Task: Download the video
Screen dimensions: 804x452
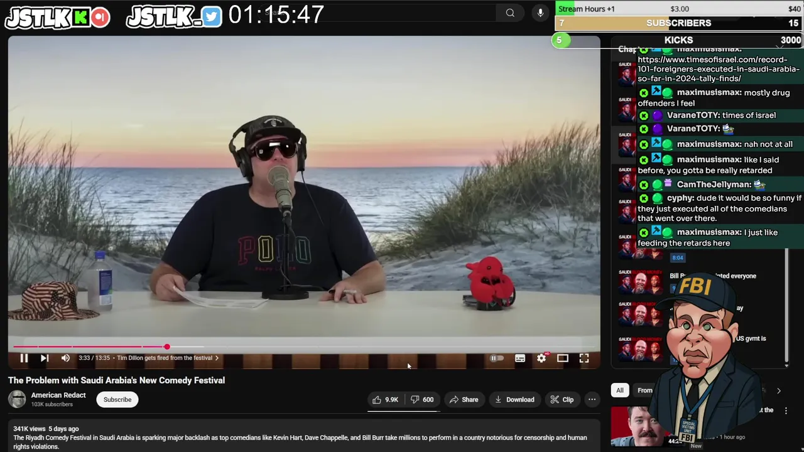Action: (x=514, y=400)
